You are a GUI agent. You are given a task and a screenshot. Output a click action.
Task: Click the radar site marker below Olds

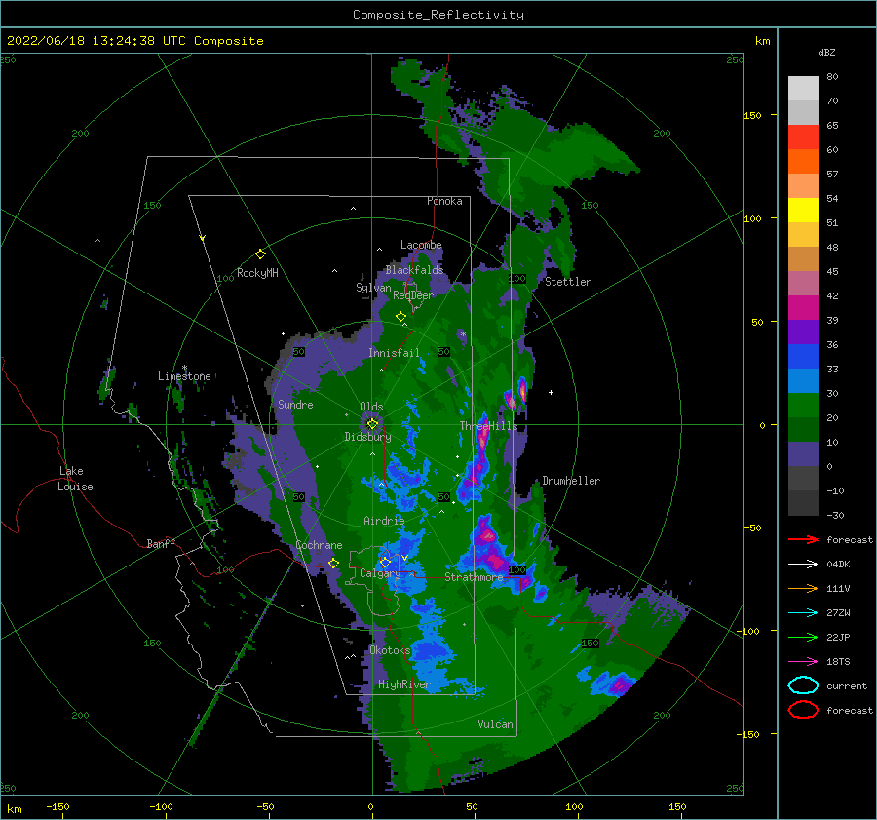point(372,424)
